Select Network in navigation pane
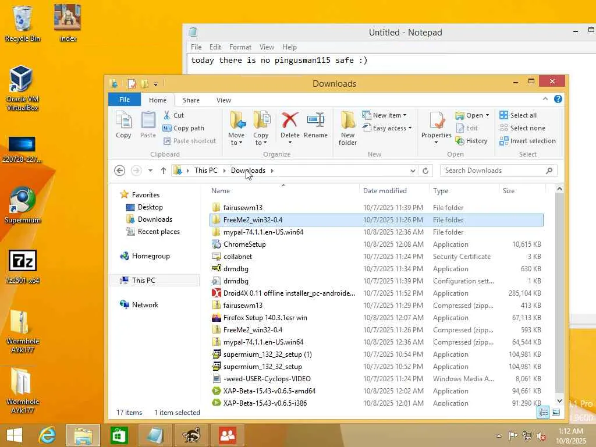Viewport: 596px width, 447px height. tap(140, 305)
